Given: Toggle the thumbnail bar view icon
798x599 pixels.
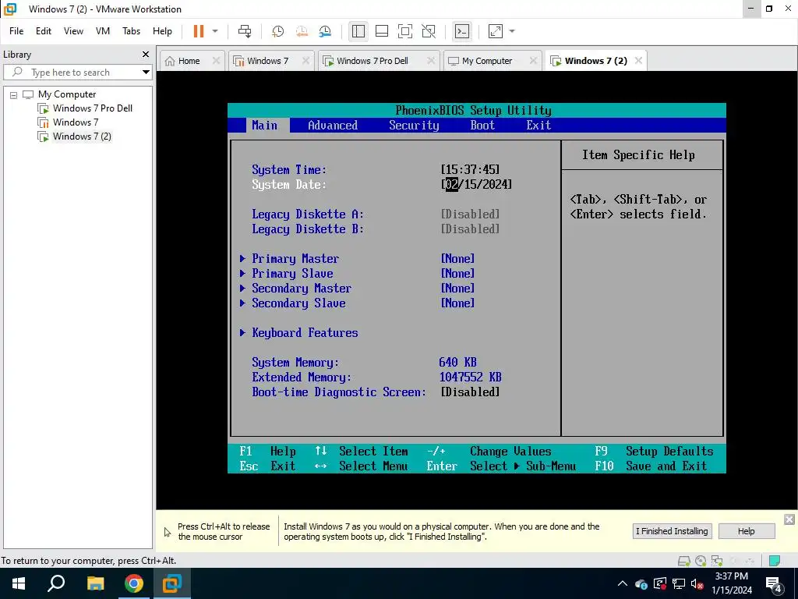Looking at the screenshot, I should click(x=382, y=31).
